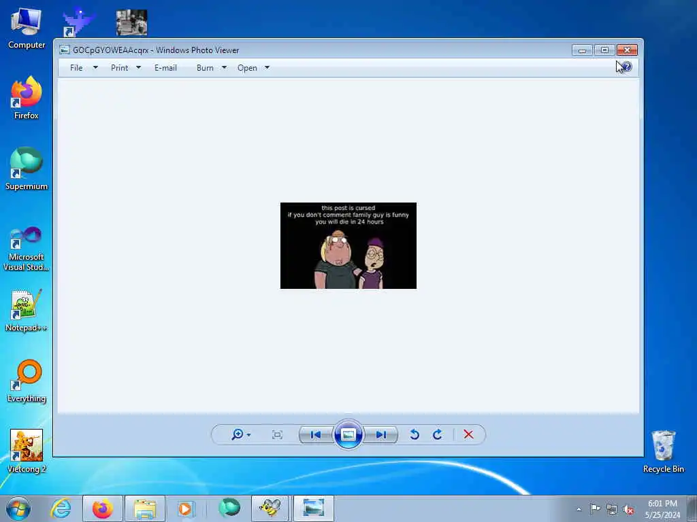The width and height of the screenshot is (697, 522).
Task: Click the Show desktop strip
Action: pos(692,508)
